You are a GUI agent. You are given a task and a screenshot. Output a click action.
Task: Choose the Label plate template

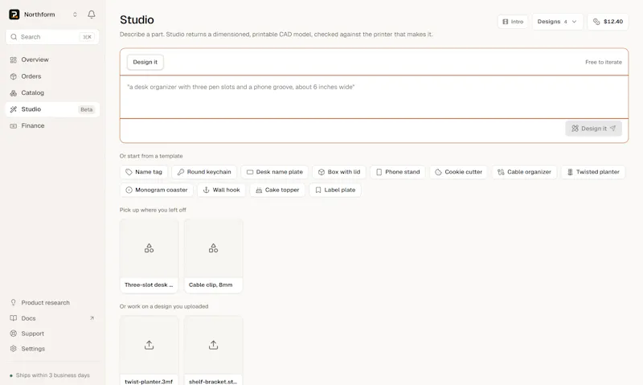335,190
